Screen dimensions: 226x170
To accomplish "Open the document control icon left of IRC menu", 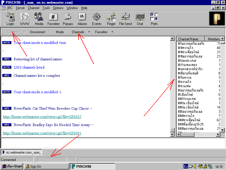I will (3, 8).
